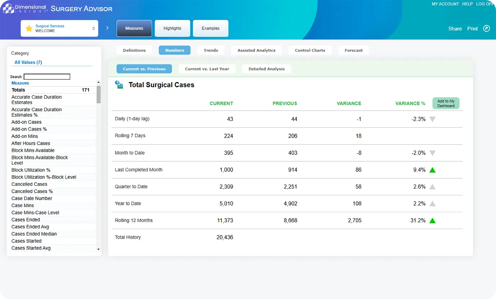The image size is (496, 299).
Task: Click the Total Surgical Cases chart icon
Action: [119, 85]
